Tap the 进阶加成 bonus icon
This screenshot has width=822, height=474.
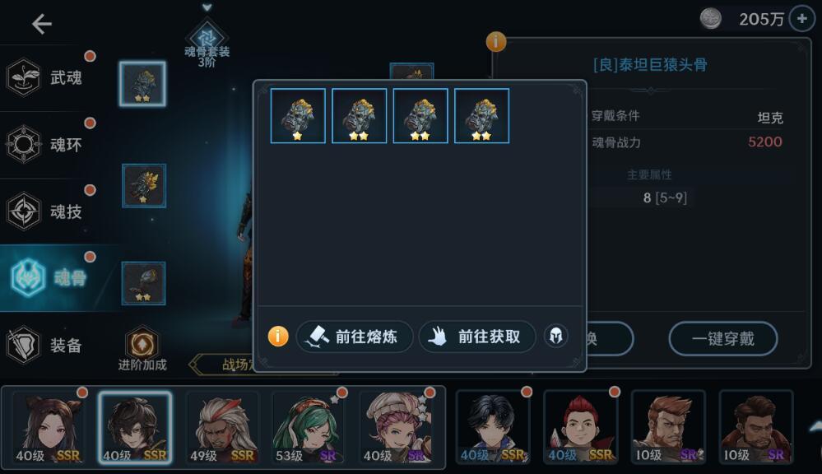(x=142, y=349)
